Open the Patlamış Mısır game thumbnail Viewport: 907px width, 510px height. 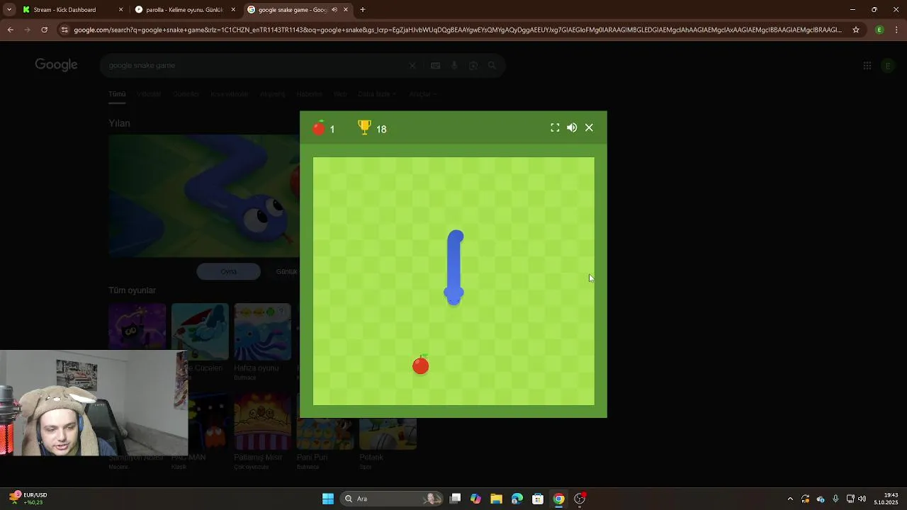pos(262,421)
